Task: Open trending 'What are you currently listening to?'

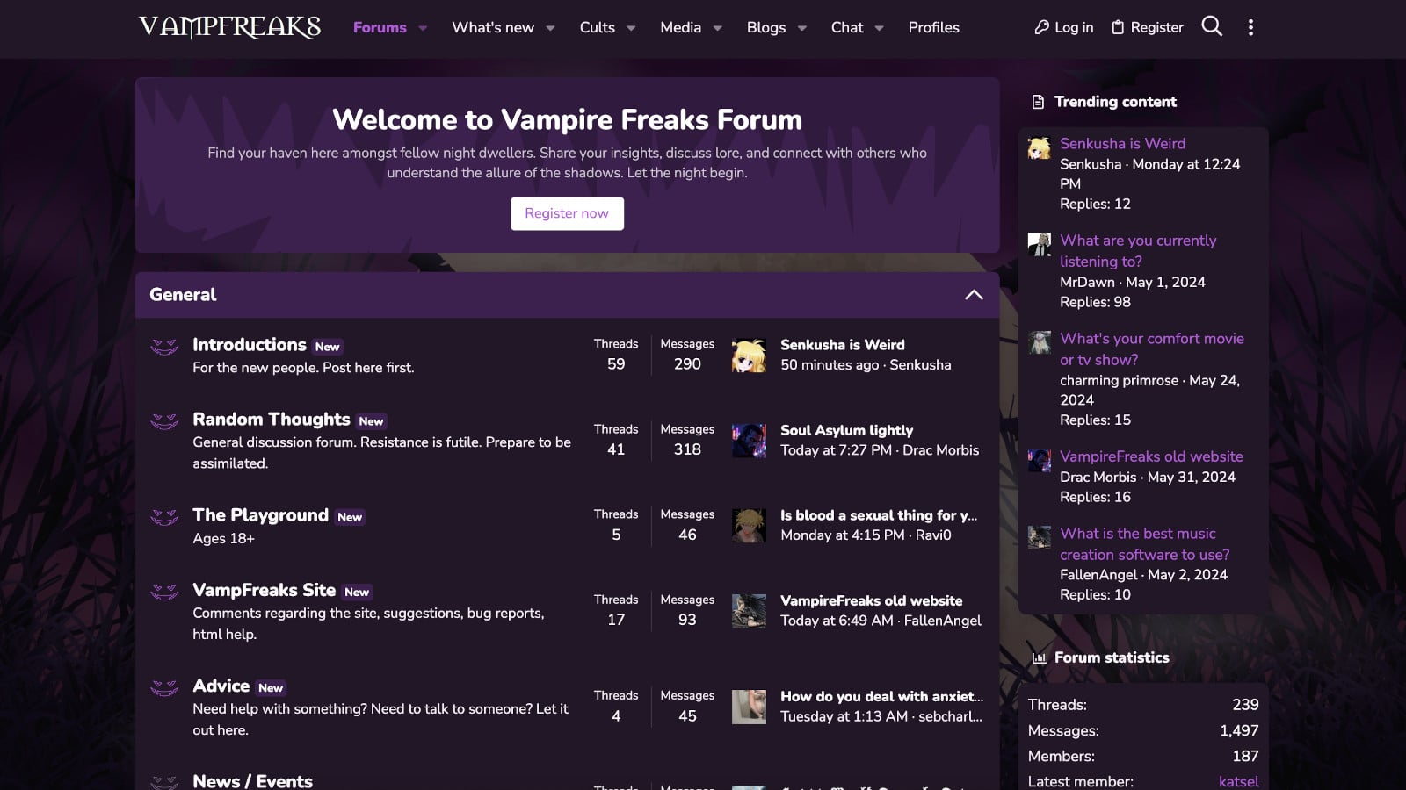Action: click(x=1138, y=251)
